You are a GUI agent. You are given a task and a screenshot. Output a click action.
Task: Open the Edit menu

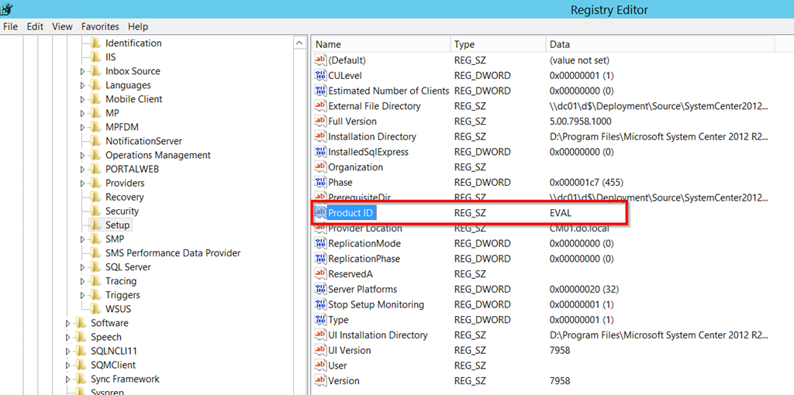(x=35, y=27)
